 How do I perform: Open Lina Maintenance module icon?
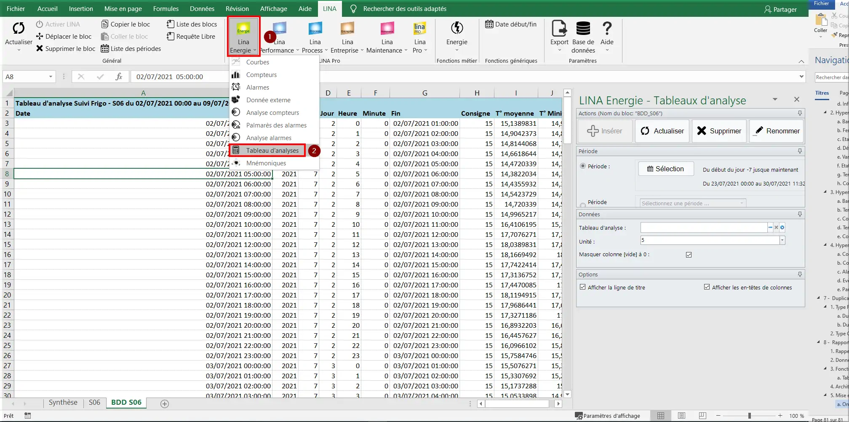click(x=387, y=28)
